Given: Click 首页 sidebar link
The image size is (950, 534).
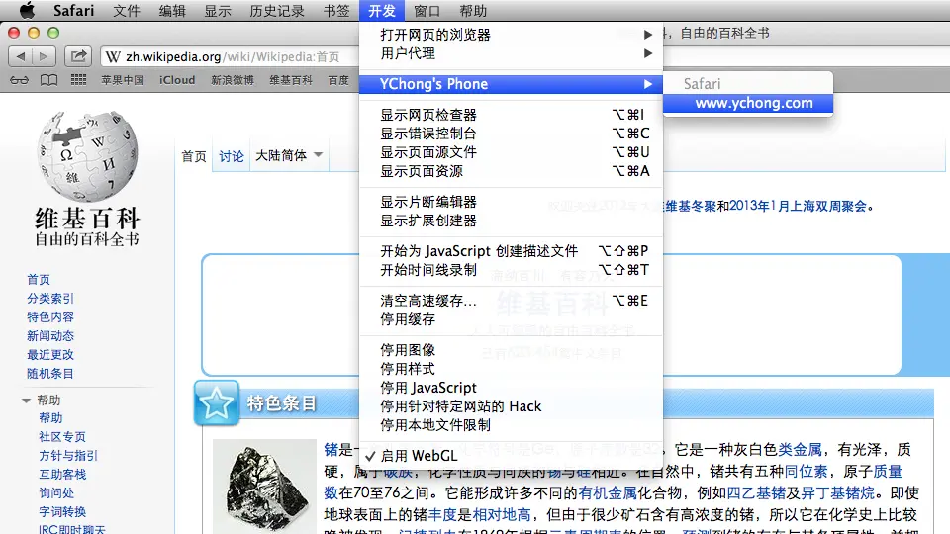Looking at the screenshot, I should click(39, 279).
